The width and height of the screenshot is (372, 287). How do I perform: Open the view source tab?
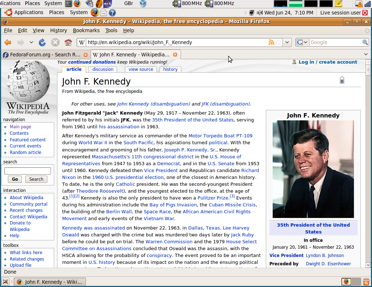141,69
